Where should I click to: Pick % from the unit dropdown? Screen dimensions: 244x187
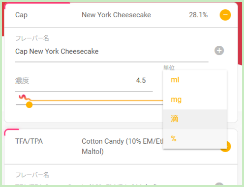coord(195,139)
